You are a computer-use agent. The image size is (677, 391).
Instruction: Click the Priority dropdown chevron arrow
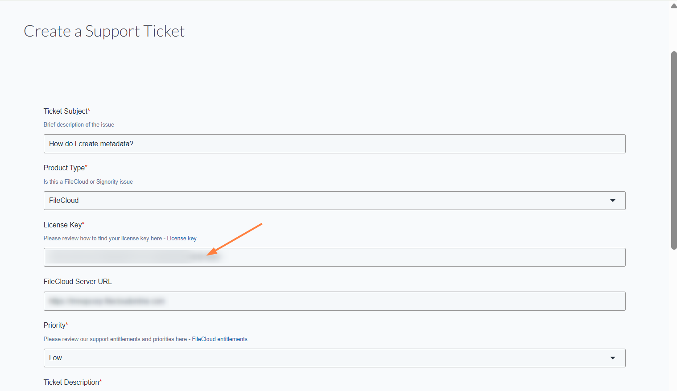click(x=613, y=358)
